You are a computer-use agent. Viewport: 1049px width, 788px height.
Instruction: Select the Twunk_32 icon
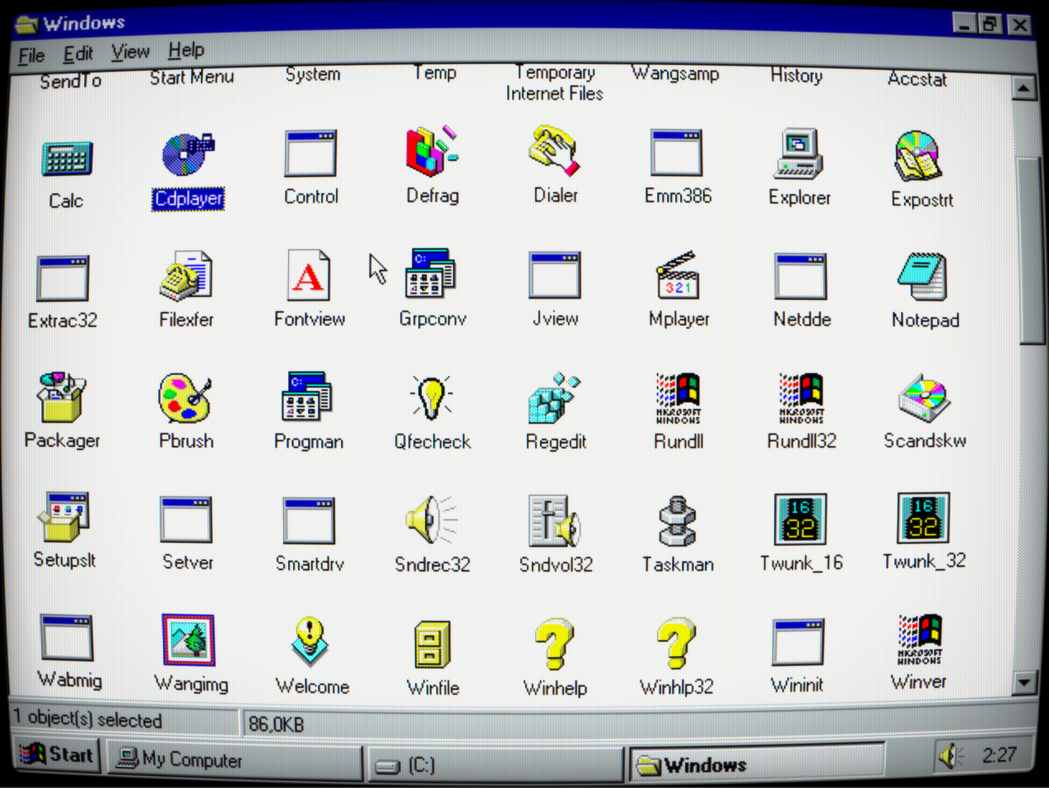coord(923,517)
